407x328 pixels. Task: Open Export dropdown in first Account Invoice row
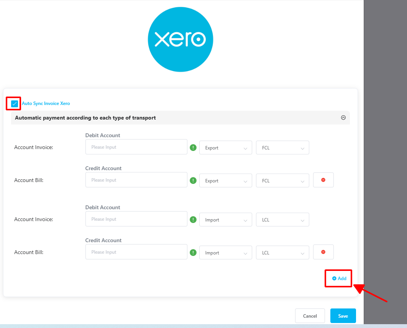coord(226,148)
